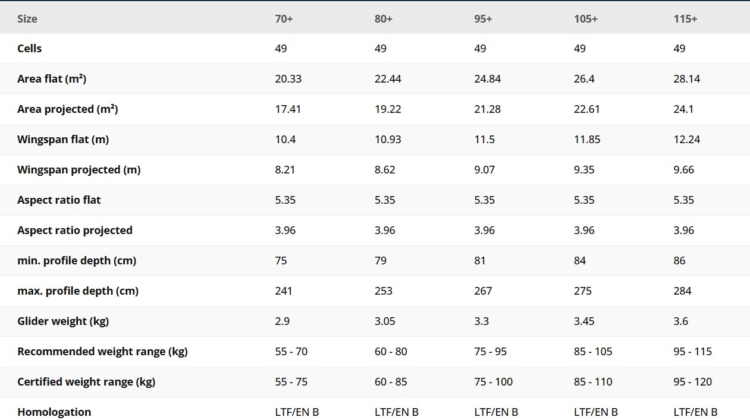Viewport: 750px width, 420px height.
Task: Click the "Size" column header
Action: click(27, 19)
